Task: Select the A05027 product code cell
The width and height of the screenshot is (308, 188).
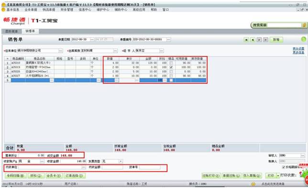Action: [x=18, y=76]
